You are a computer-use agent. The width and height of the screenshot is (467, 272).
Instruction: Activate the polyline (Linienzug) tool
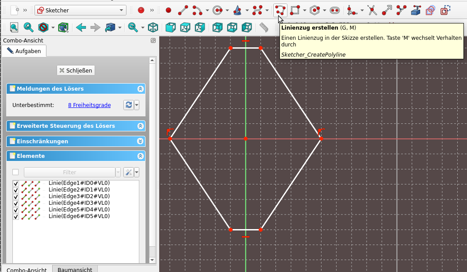click(x=280, y=10)
